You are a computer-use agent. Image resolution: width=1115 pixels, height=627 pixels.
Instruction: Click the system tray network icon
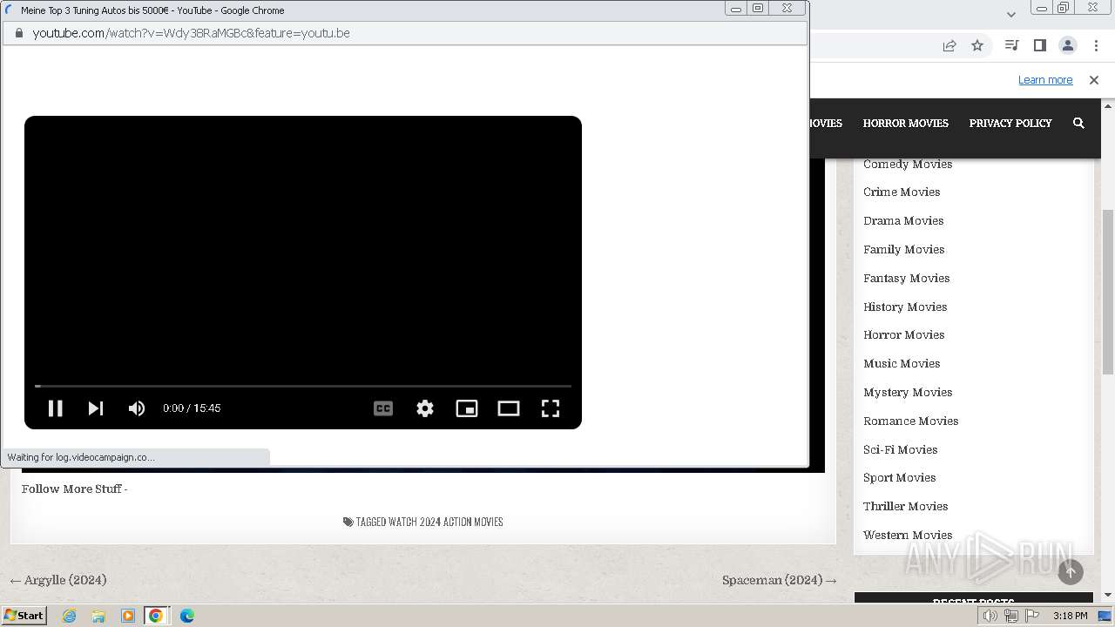(x=1011, y=616)
